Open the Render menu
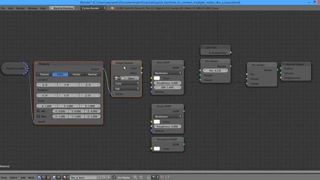The width and height of the screenshot is (320, 180). click(x=20, y=8)
